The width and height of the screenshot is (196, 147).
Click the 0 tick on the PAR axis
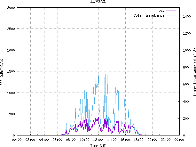coord(14,135)
